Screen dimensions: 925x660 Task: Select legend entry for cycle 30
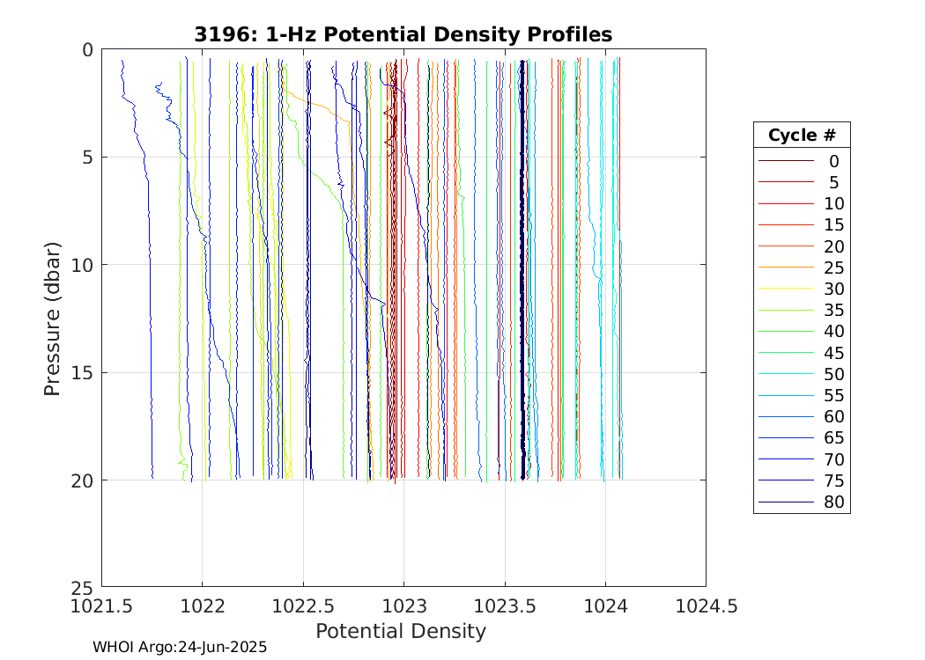point(801,289)
